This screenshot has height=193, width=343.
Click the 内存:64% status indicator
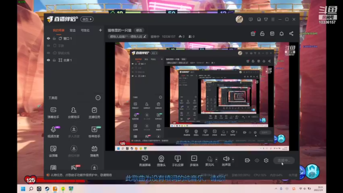point(276,175)
